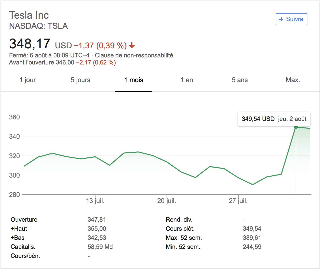The image size is (320, 269).
Task: Click the 27 juil. axis label
Action: tap(238, 201)
